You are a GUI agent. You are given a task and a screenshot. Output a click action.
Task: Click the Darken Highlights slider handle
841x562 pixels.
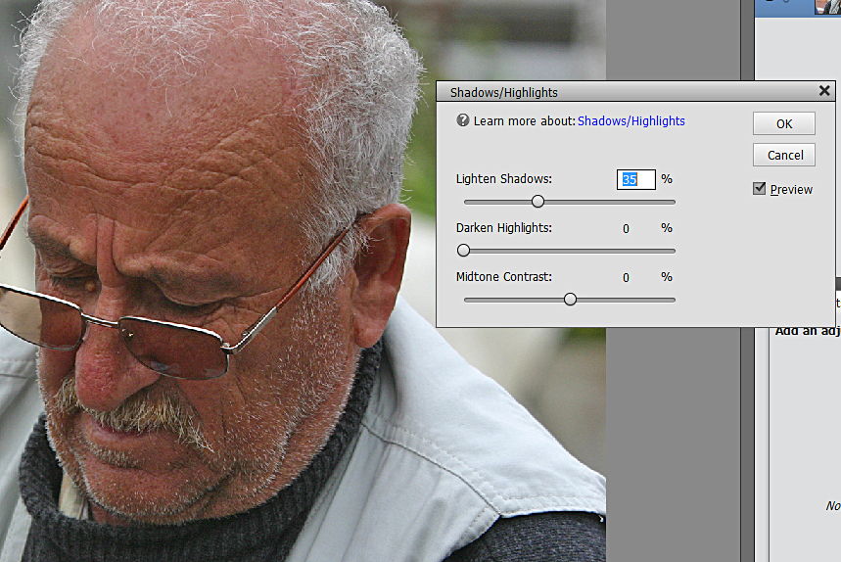pos(464,251)
